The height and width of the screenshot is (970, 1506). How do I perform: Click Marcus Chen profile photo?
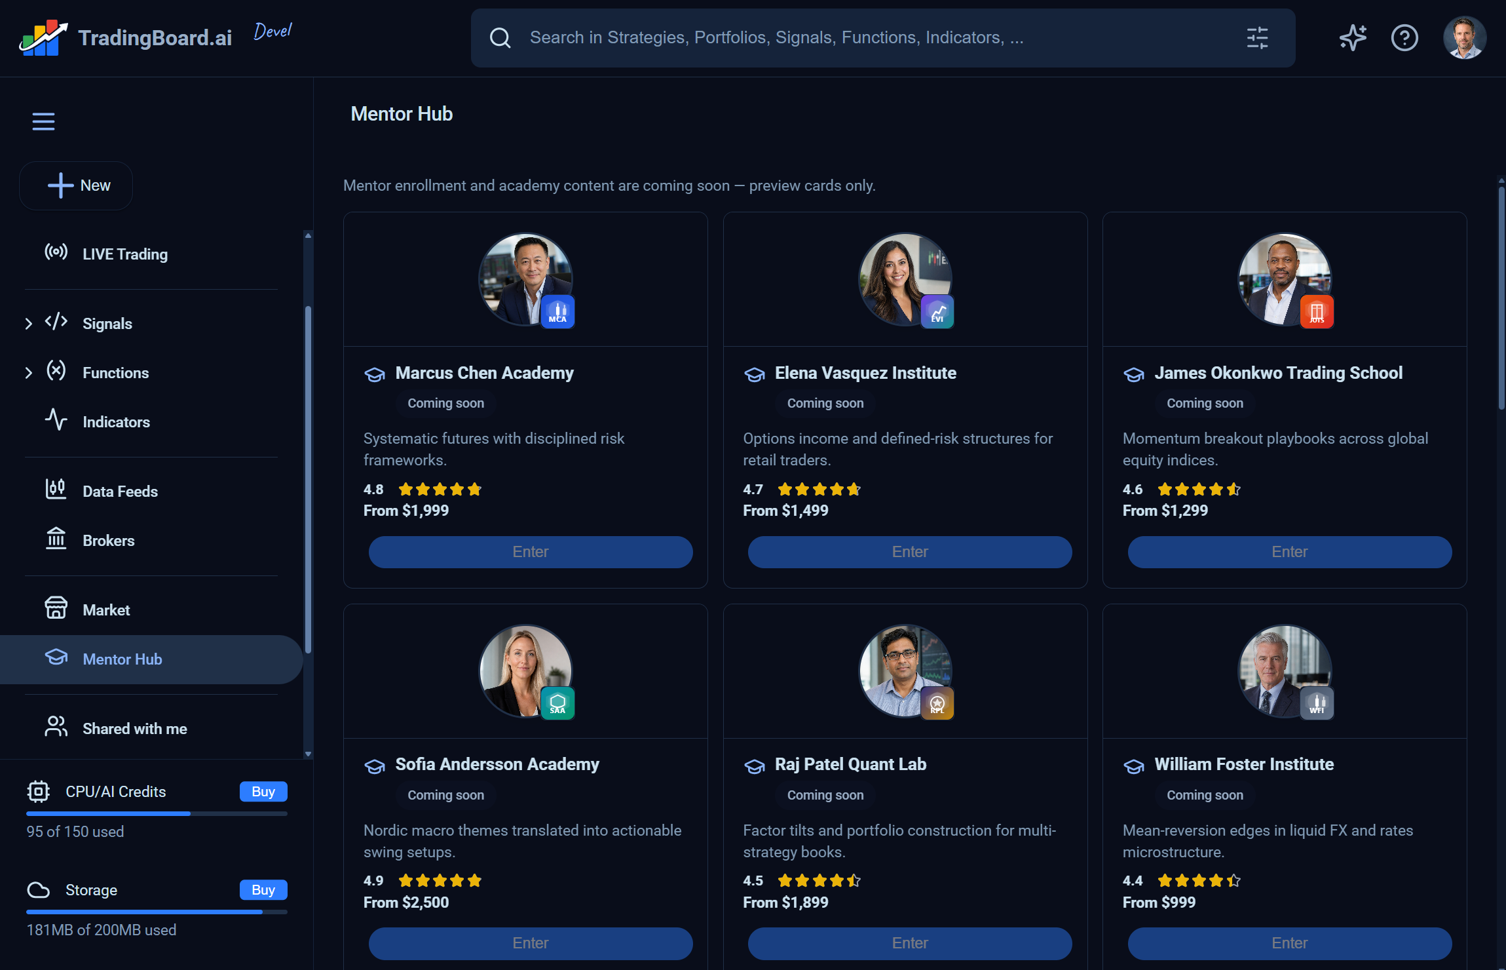point(525,279)
